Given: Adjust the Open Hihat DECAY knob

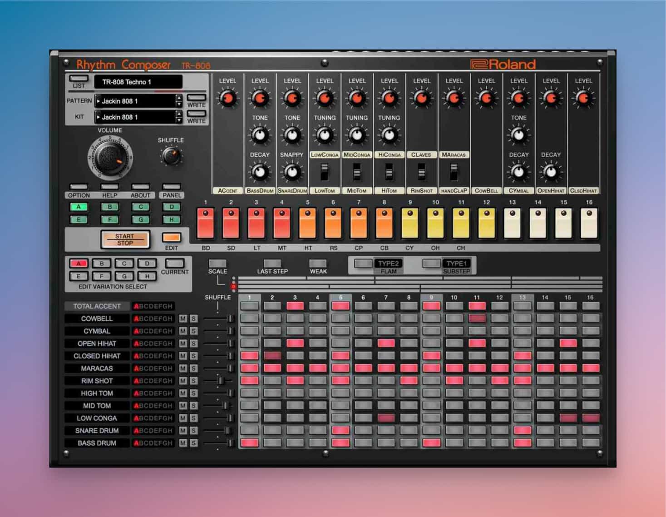Looking at the screenshot, I should click(551, 172).
